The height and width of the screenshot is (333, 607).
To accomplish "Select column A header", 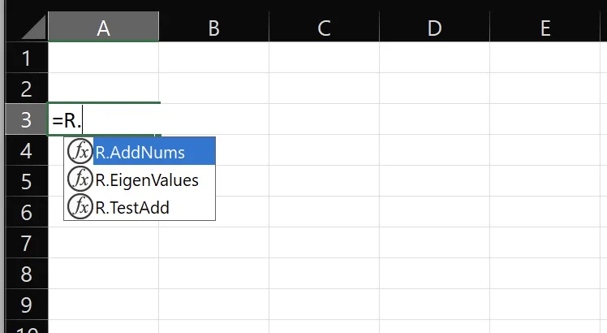I will (103, 27).
